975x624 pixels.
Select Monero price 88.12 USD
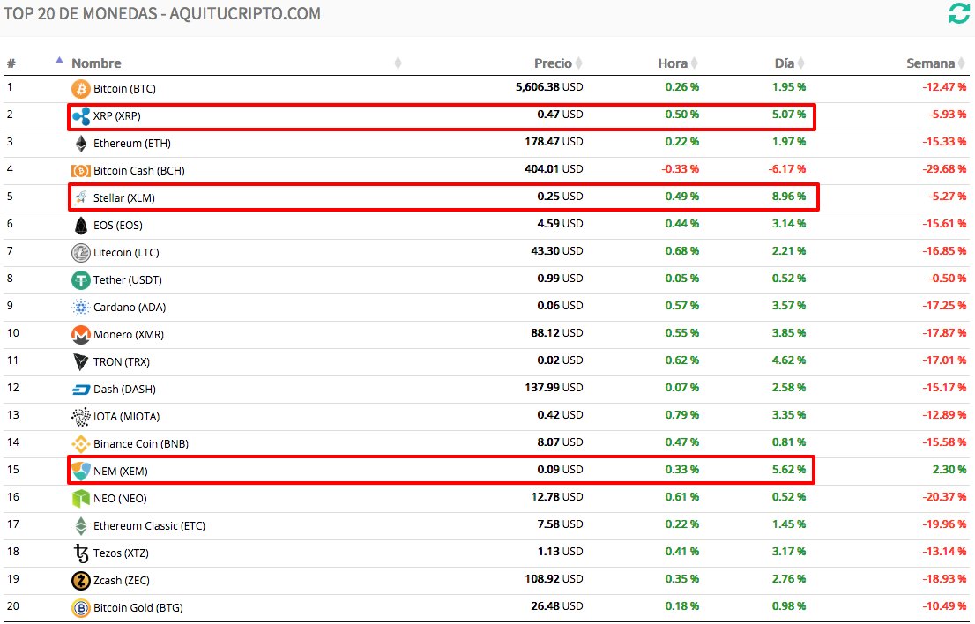coord(557,333)
